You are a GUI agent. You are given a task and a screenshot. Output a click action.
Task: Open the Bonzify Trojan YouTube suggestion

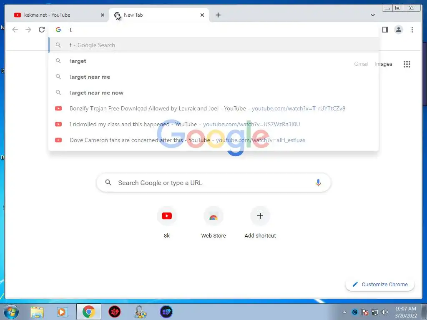[x=213, y=108]
